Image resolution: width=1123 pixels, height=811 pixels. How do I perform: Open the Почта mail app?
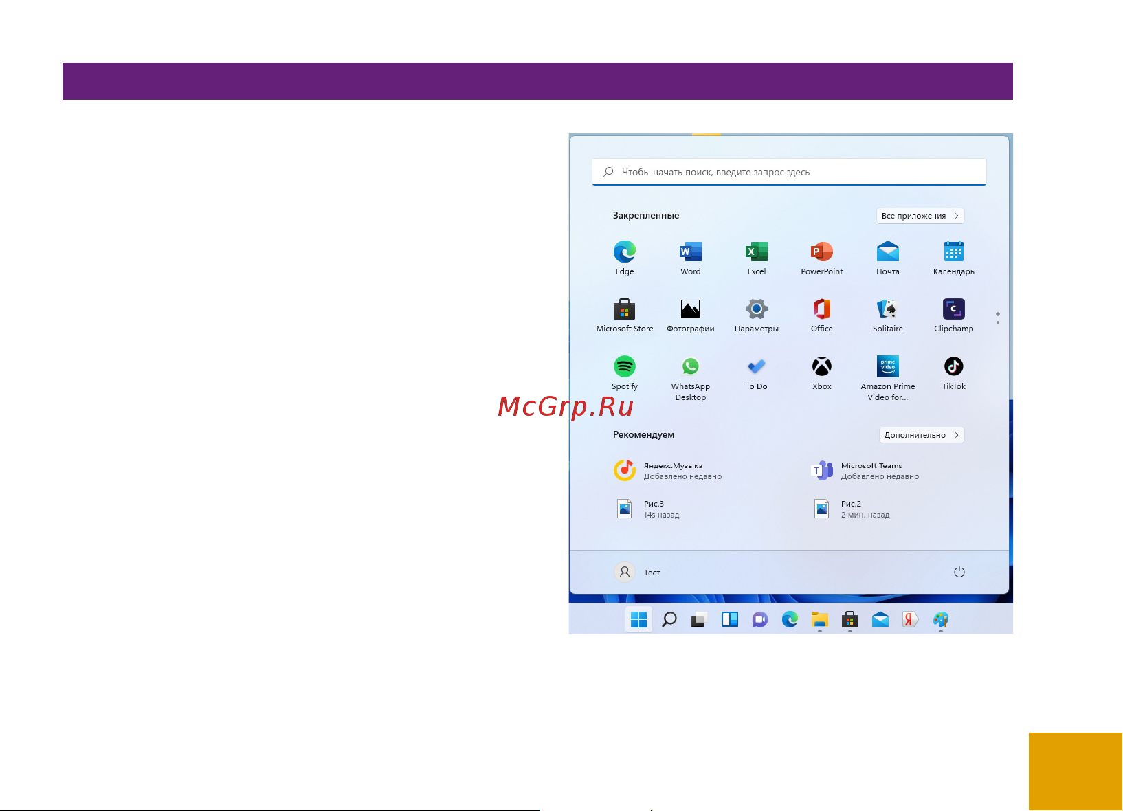pos(888,258)
